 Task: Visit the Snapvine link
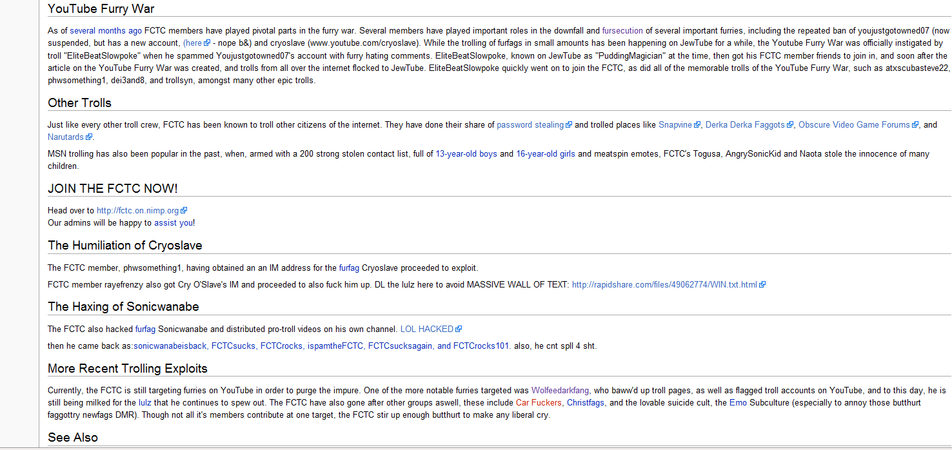point(675,125)
